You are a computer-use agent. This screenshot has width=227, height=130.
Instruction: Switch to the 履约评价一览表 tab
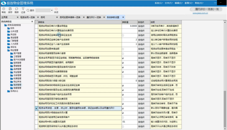(94, 17)
